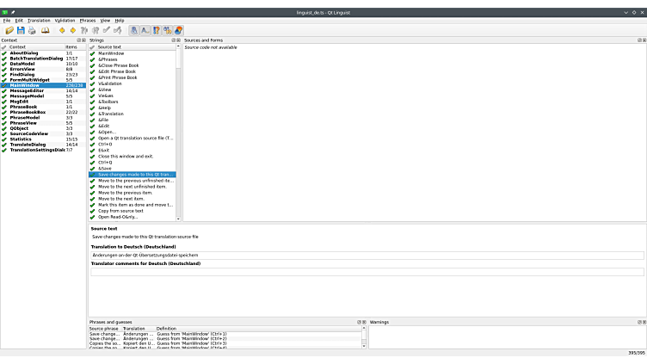Close the Strings dock panel

pos(178,40)
